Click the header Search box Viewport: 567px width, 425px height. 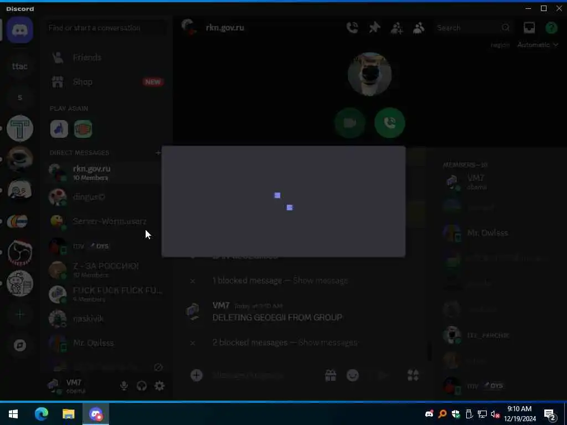[x=473, y=28]
